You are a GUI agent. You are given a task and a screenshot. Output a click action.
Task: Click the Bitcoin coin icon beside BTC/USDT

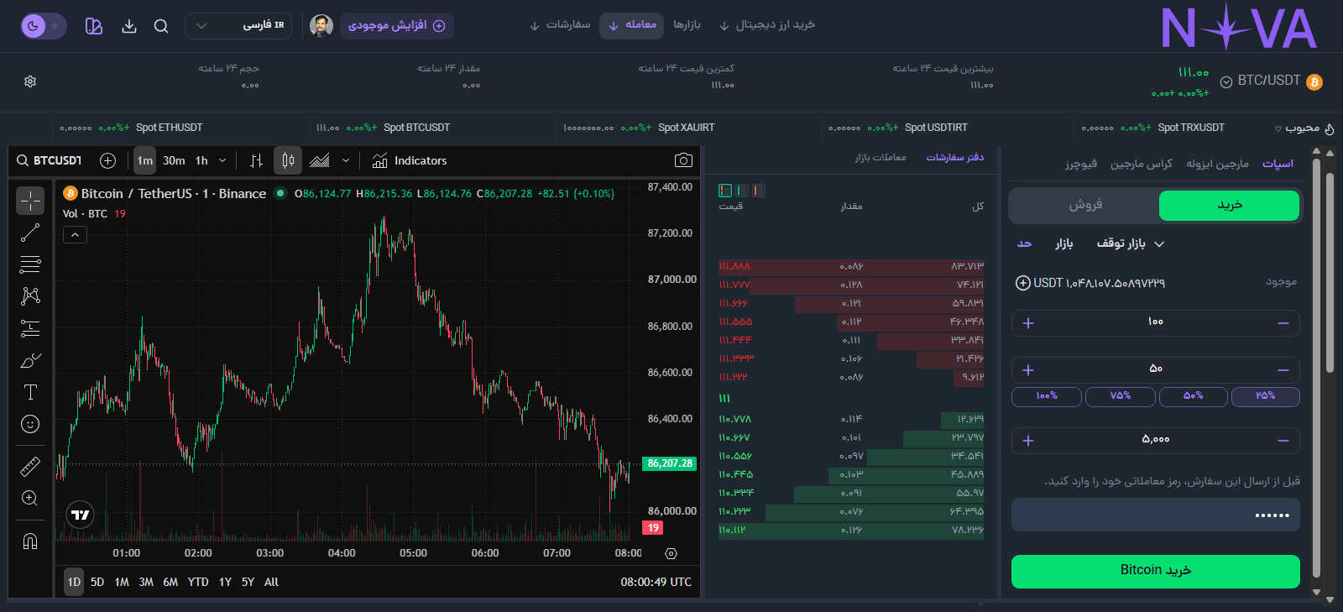[1314, 81]
